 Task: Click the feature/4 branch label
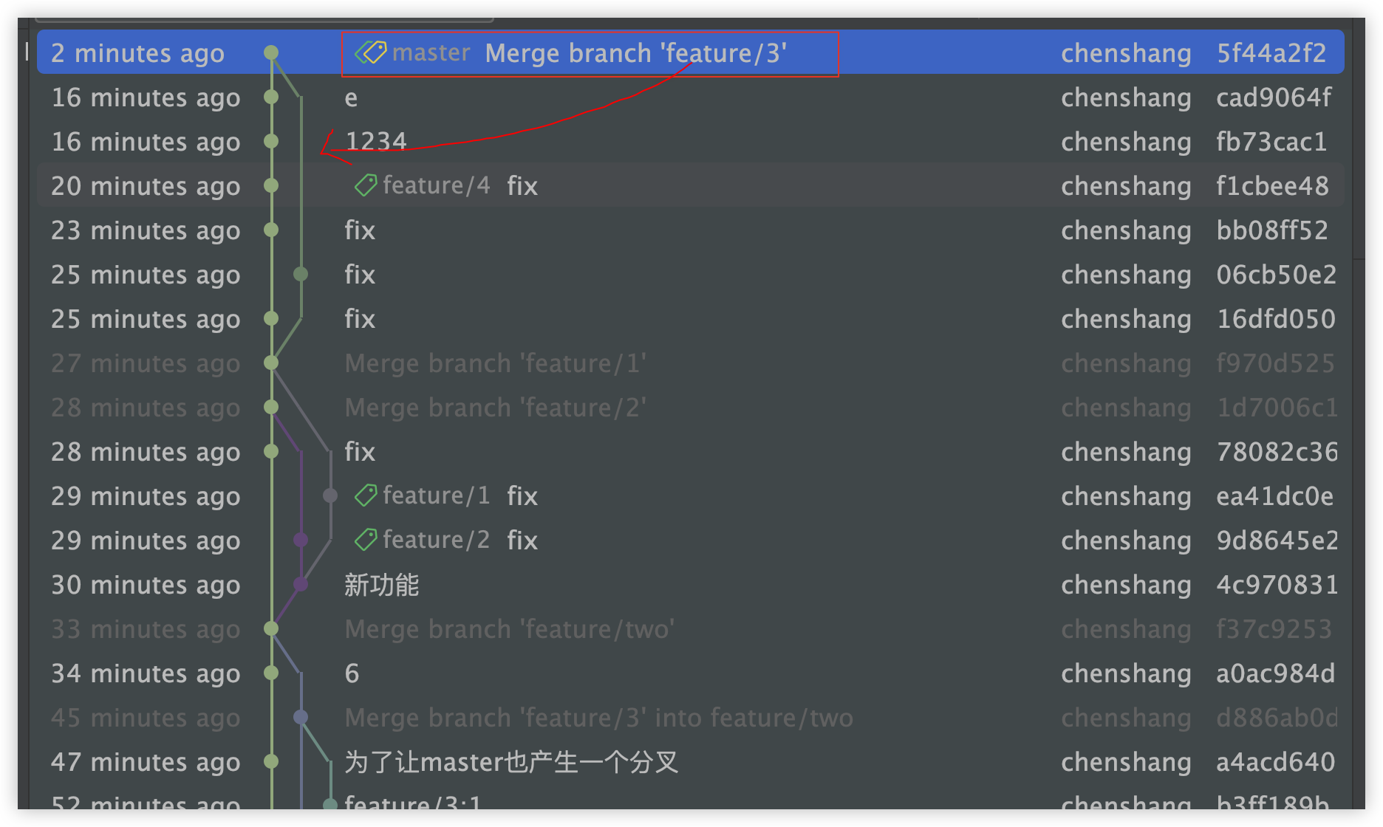[436, 185]
